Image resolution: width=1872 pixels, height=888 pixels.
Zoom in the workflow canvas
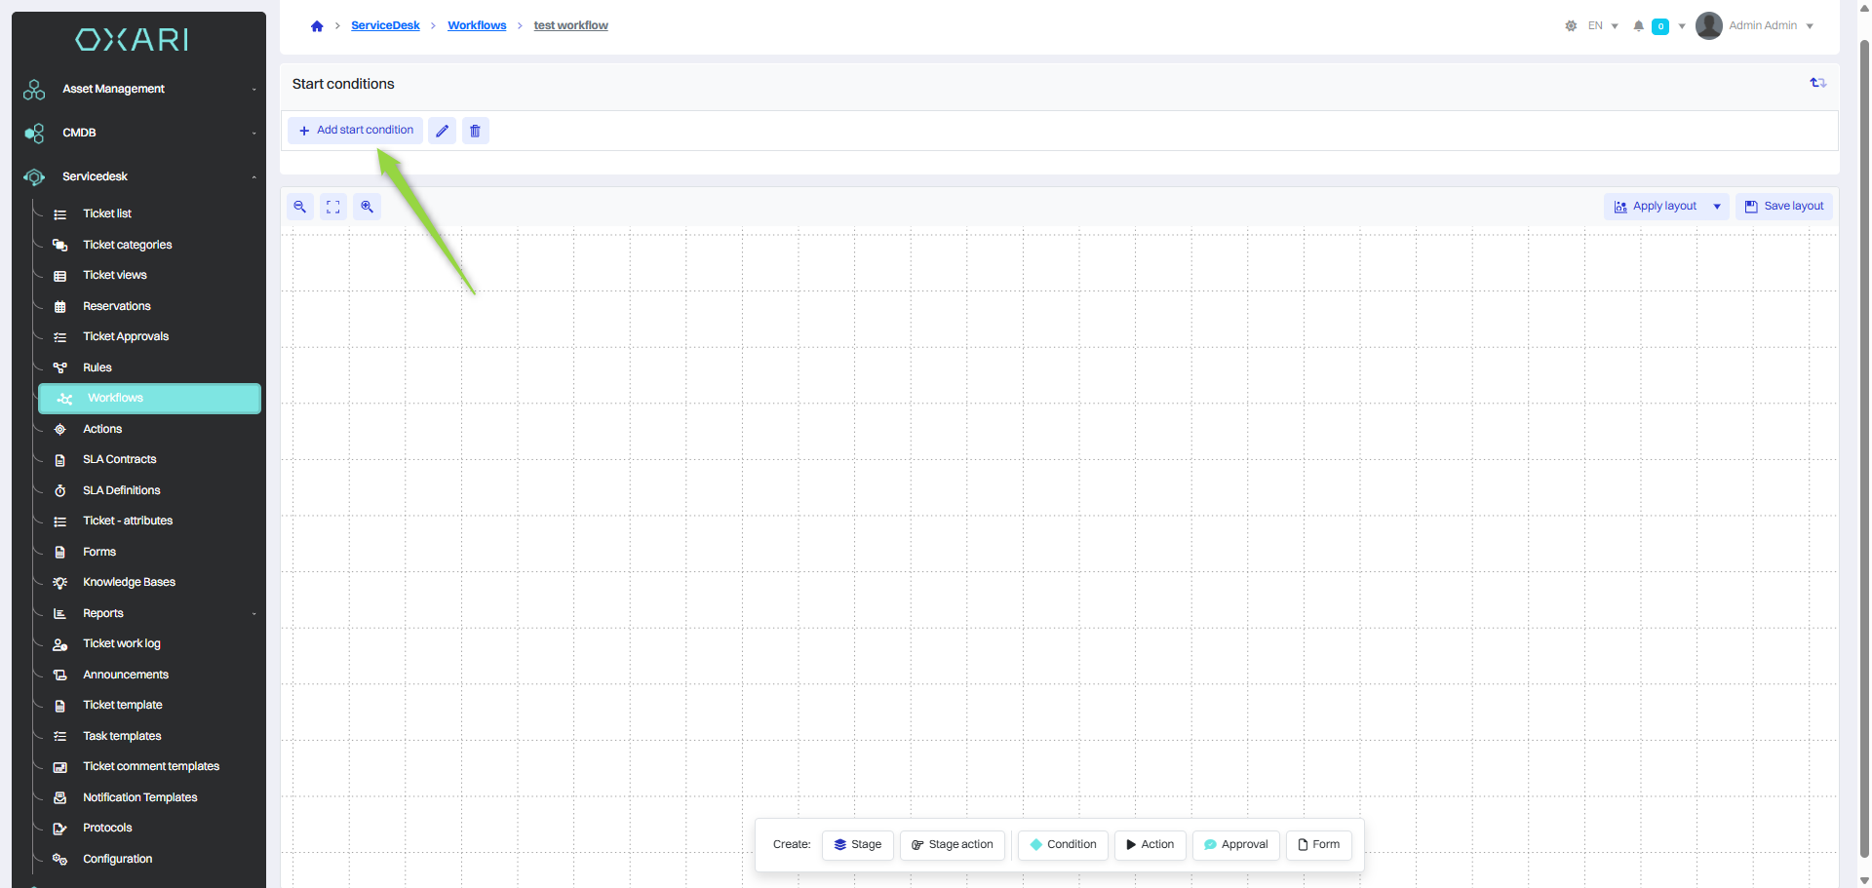point(367,207)
